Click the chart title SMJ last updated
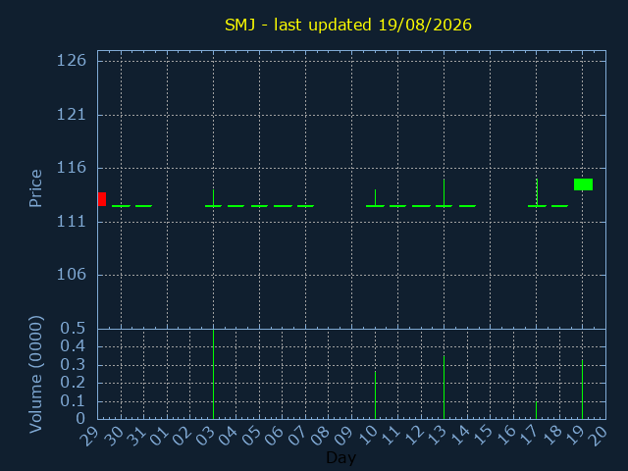Screen dimensions: 628x471 [x=348, y=25]
